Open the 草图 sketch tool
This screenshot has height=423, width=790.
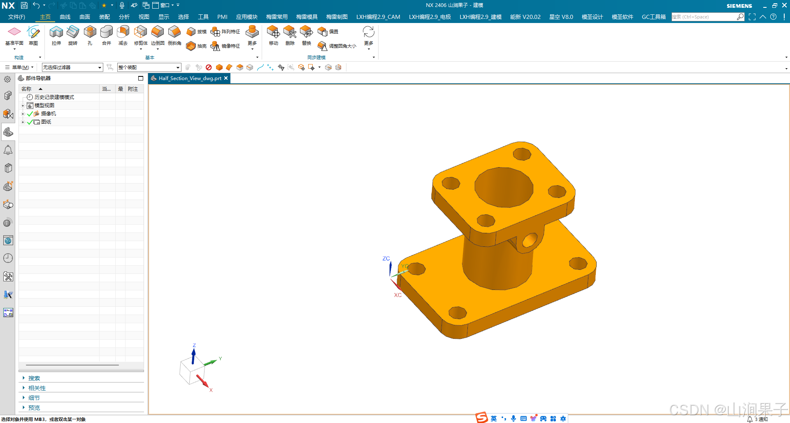point(33,35)
